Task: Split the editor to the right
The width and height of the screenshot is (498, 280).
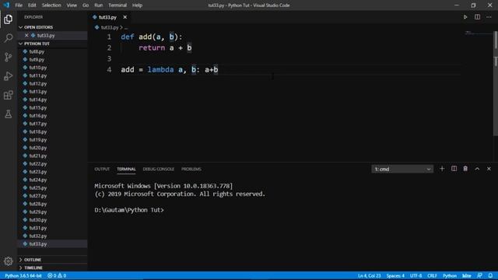Action: click(x=477, y=17)
